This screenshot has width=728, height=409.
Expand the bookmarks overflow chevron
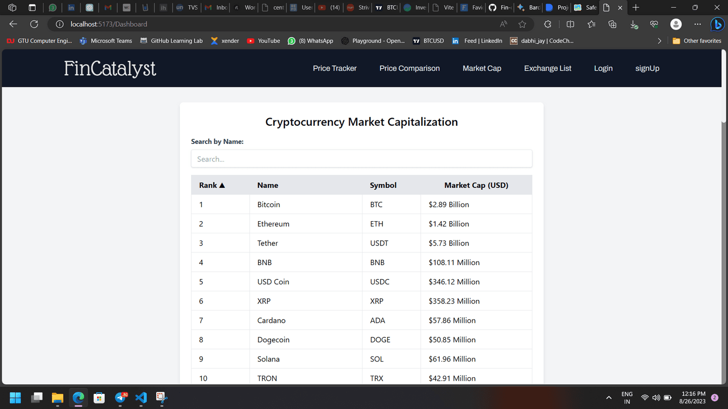pos(659,41)
